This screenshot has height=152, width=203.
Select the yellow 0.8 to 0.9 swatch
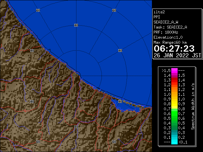[x=174, y=104]
